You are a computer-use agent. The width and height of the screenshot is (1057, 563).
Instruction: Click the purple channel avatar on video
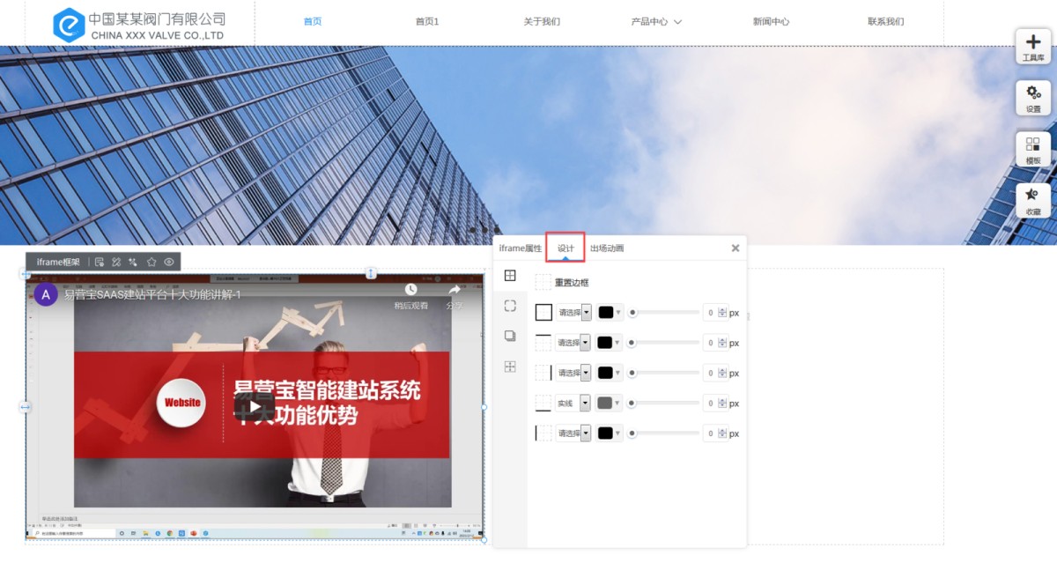tap(46, 294)
